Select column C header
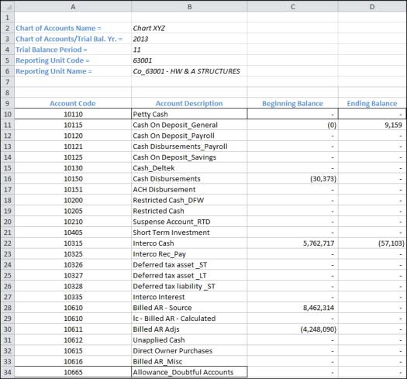 pos(293,6)
